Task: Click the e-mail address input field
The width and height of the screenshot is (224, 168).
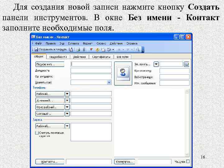Action: [x=171, y=64]
